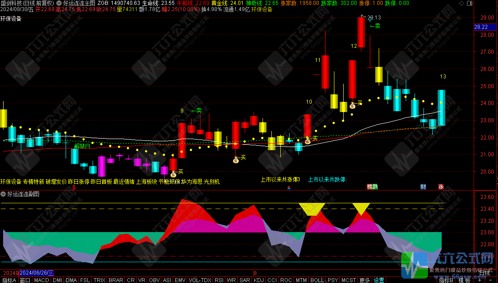Viewport: 498px width, 283px height.
Task: Click the 昨日涨停 sector tag
Action: pos(78,182)
